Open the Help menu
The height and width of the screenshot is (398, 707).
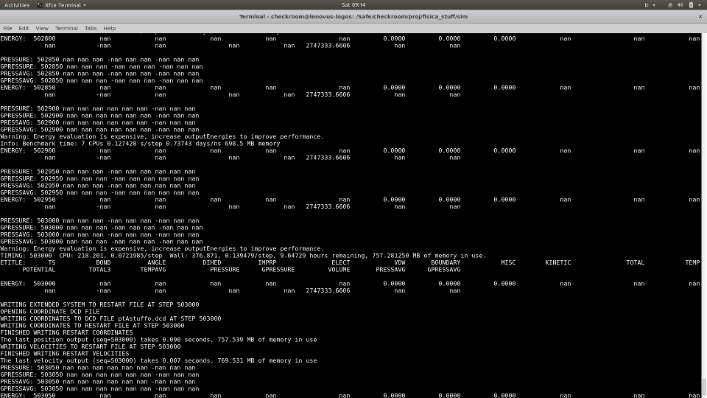tap(109, 28)
